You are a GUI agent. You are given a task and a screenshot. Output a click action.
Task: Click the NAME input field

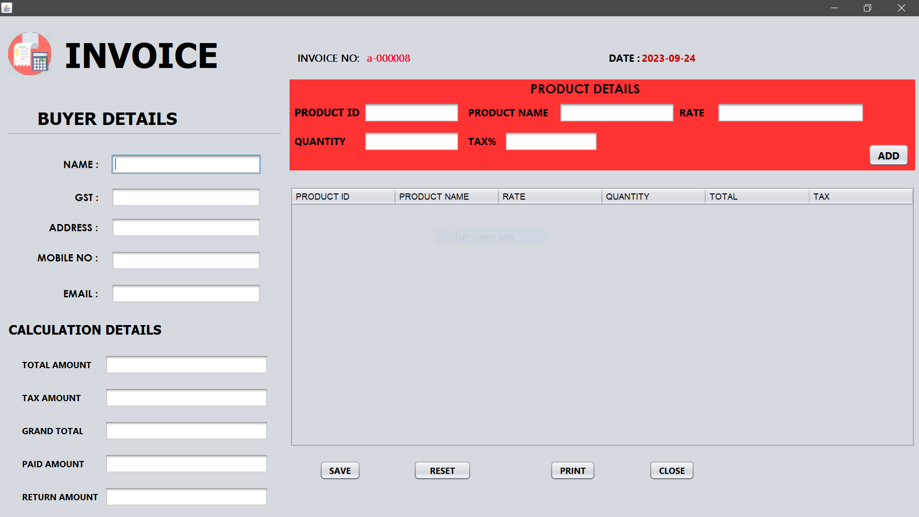[186, 164]
